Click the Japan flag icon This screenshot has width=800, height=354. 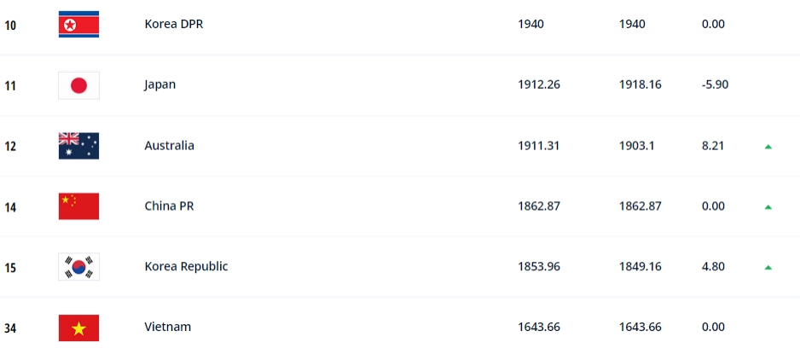(x=78, y=85)
